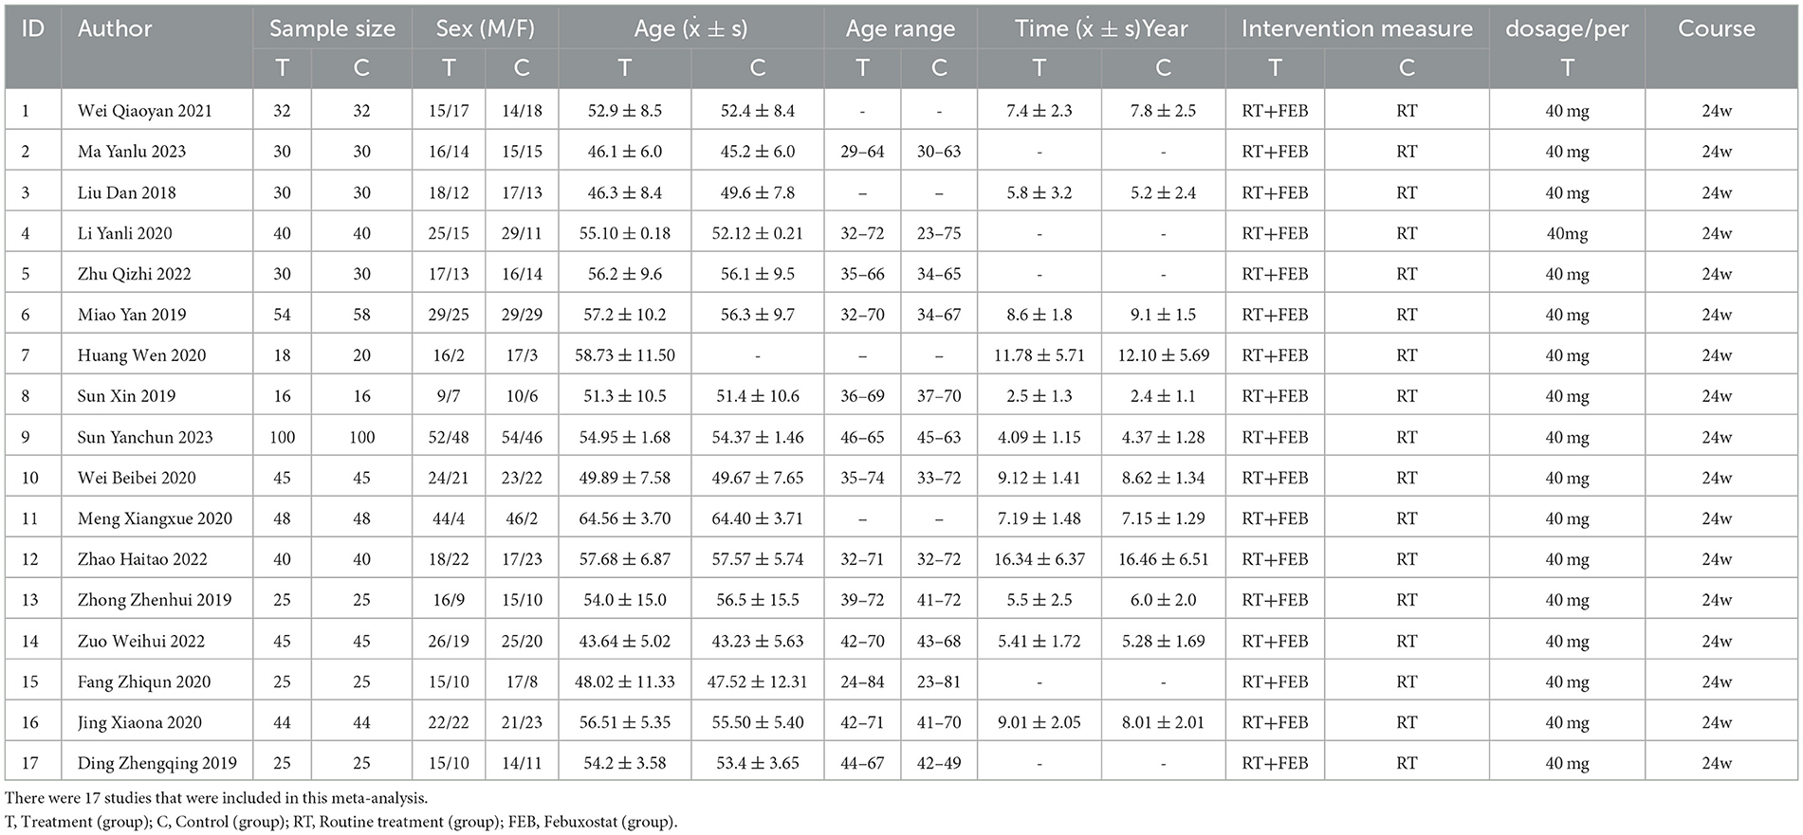This screenshot has width=1803, height=835.
Task: Select the Huang Wen 2020 row
Action: [901, 355]
